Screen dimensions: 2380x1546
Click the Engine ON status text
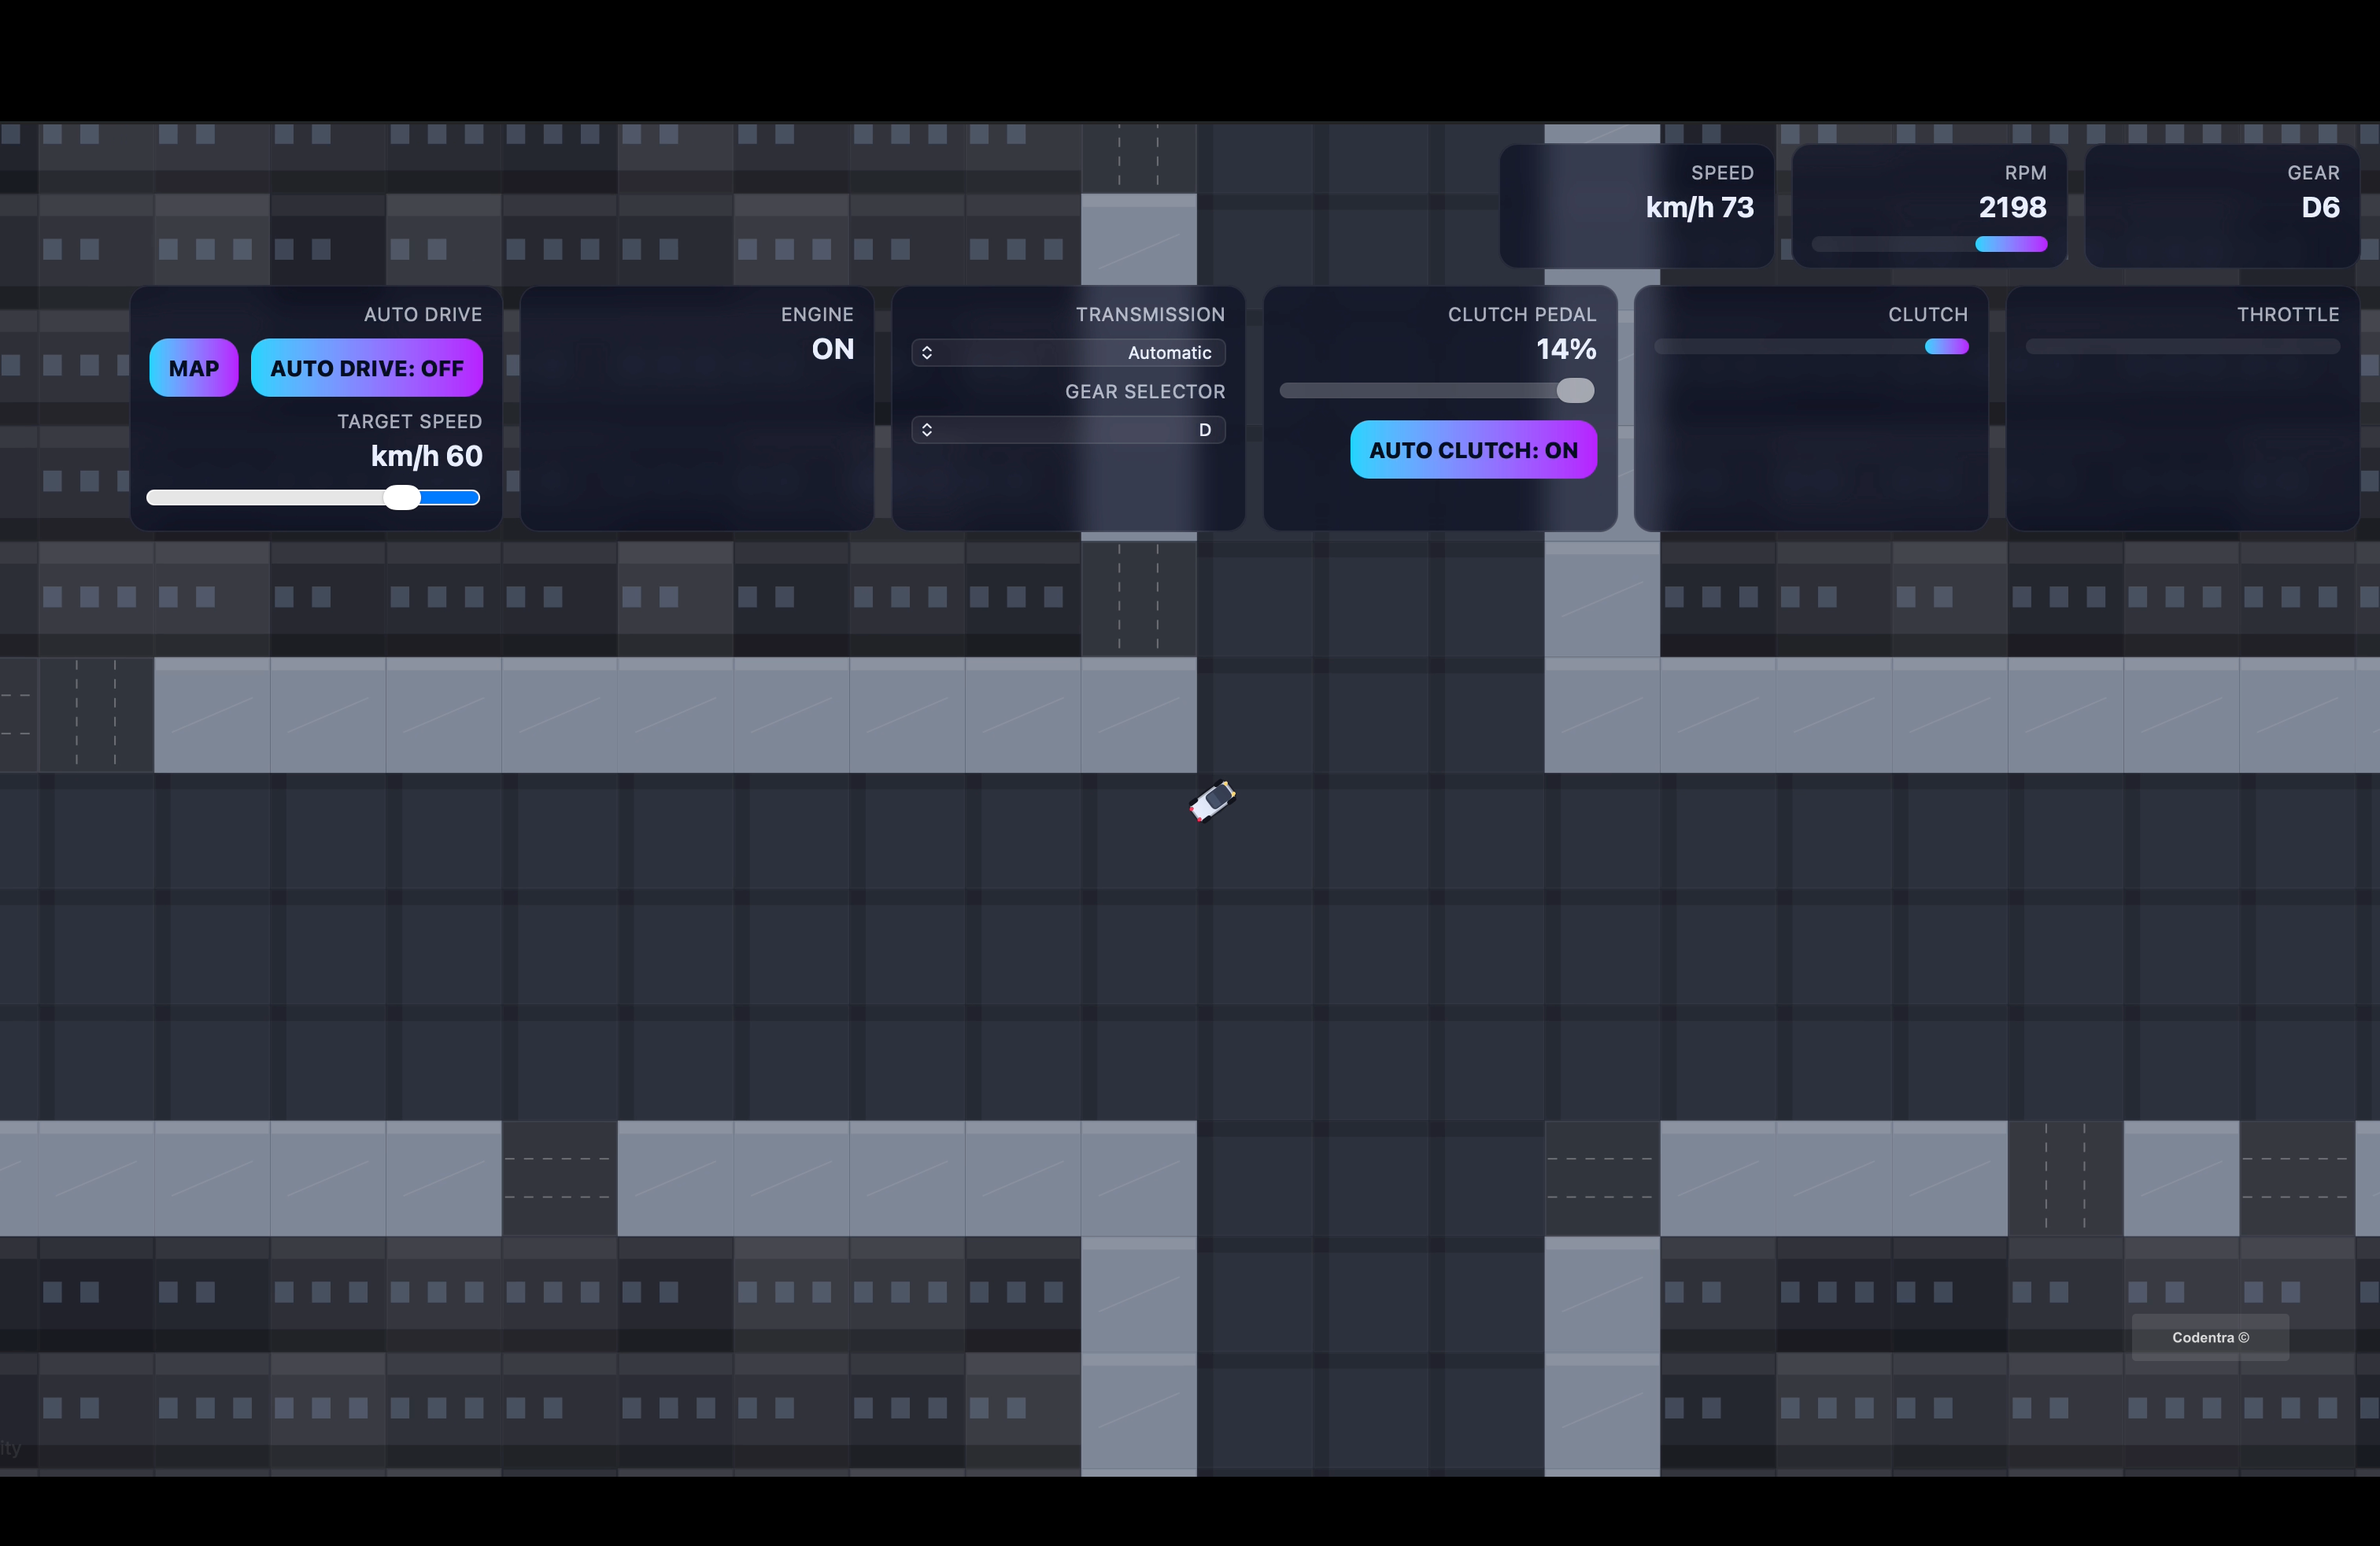click(832, 349)
